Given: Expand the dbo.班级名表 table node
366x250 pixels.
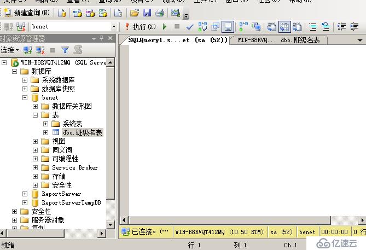Looking at the screenshot, I should pos(45,132).
